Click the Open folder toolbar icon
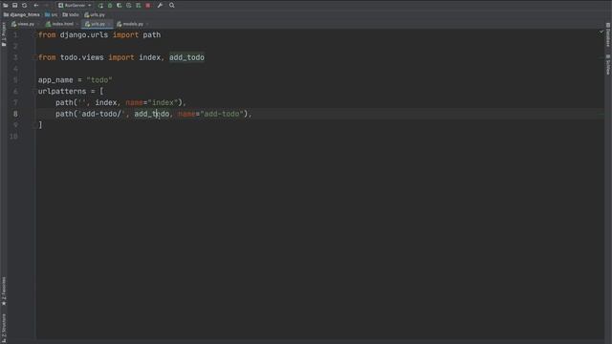The height and width of the screenshot is (344, 612). tap(6, 6)
